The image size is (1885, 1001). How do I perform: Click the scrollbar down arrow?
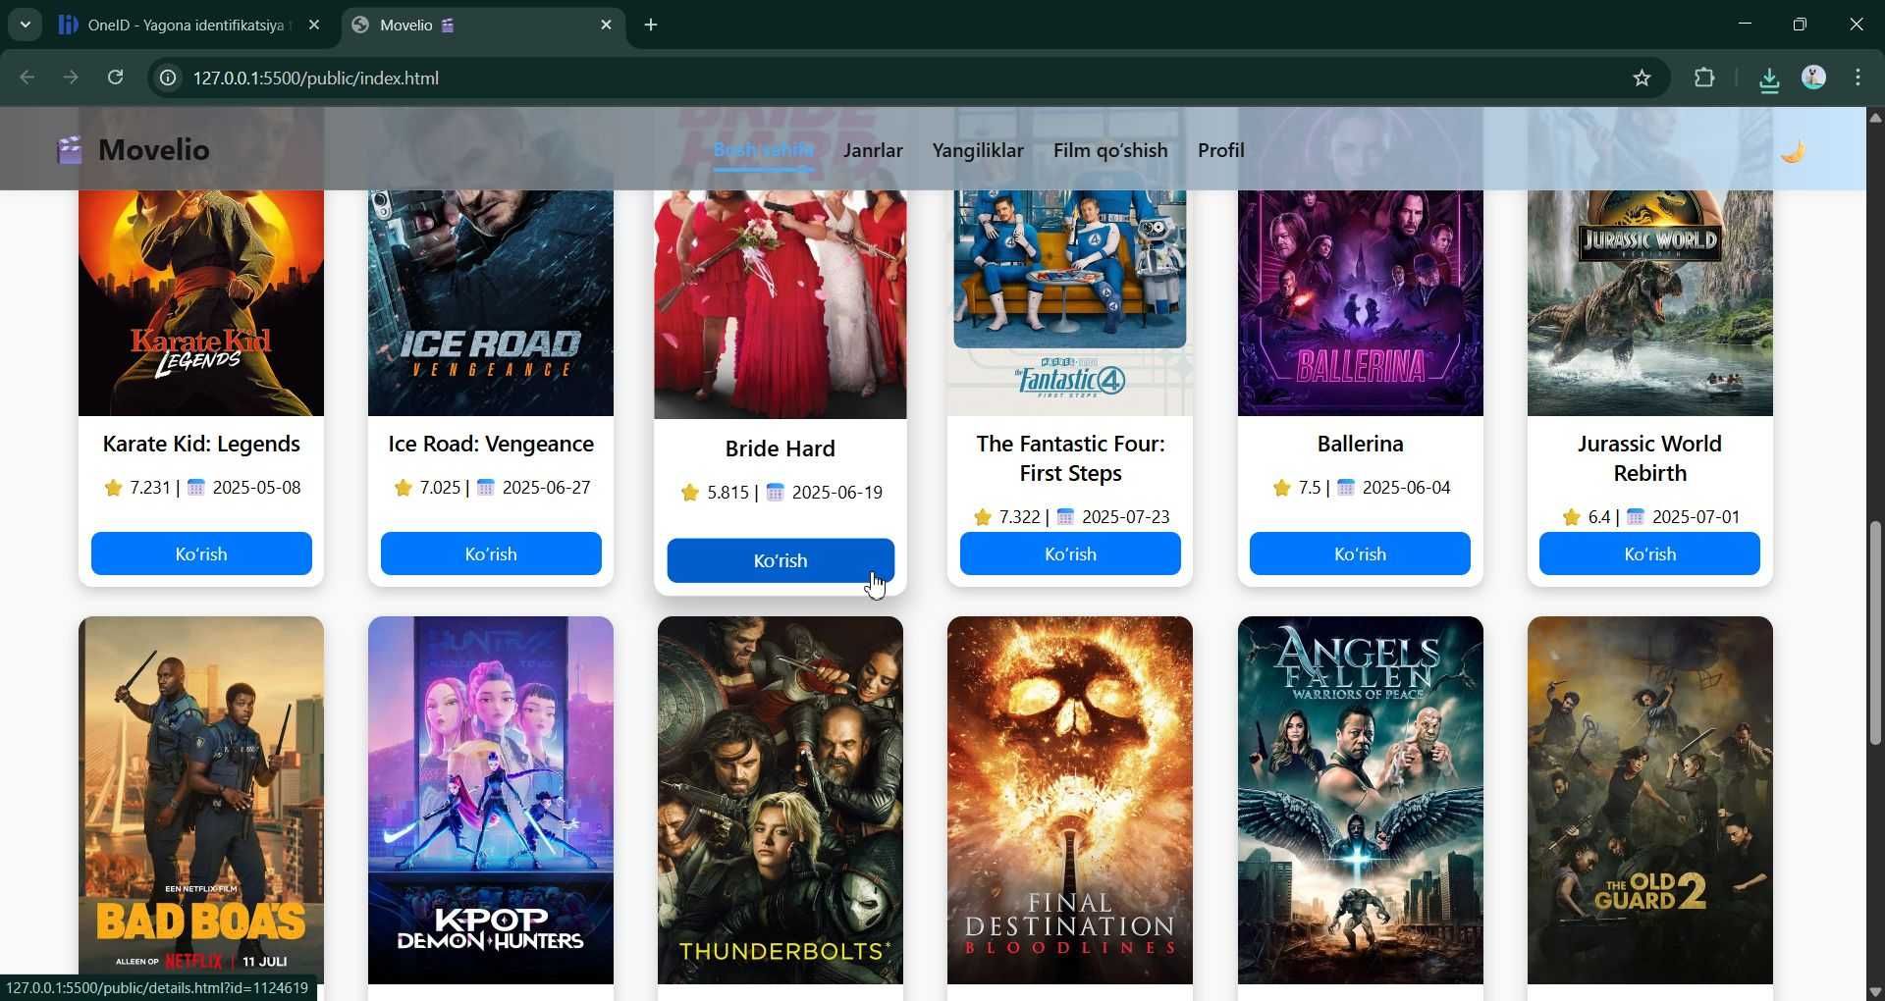[1875, 991]
